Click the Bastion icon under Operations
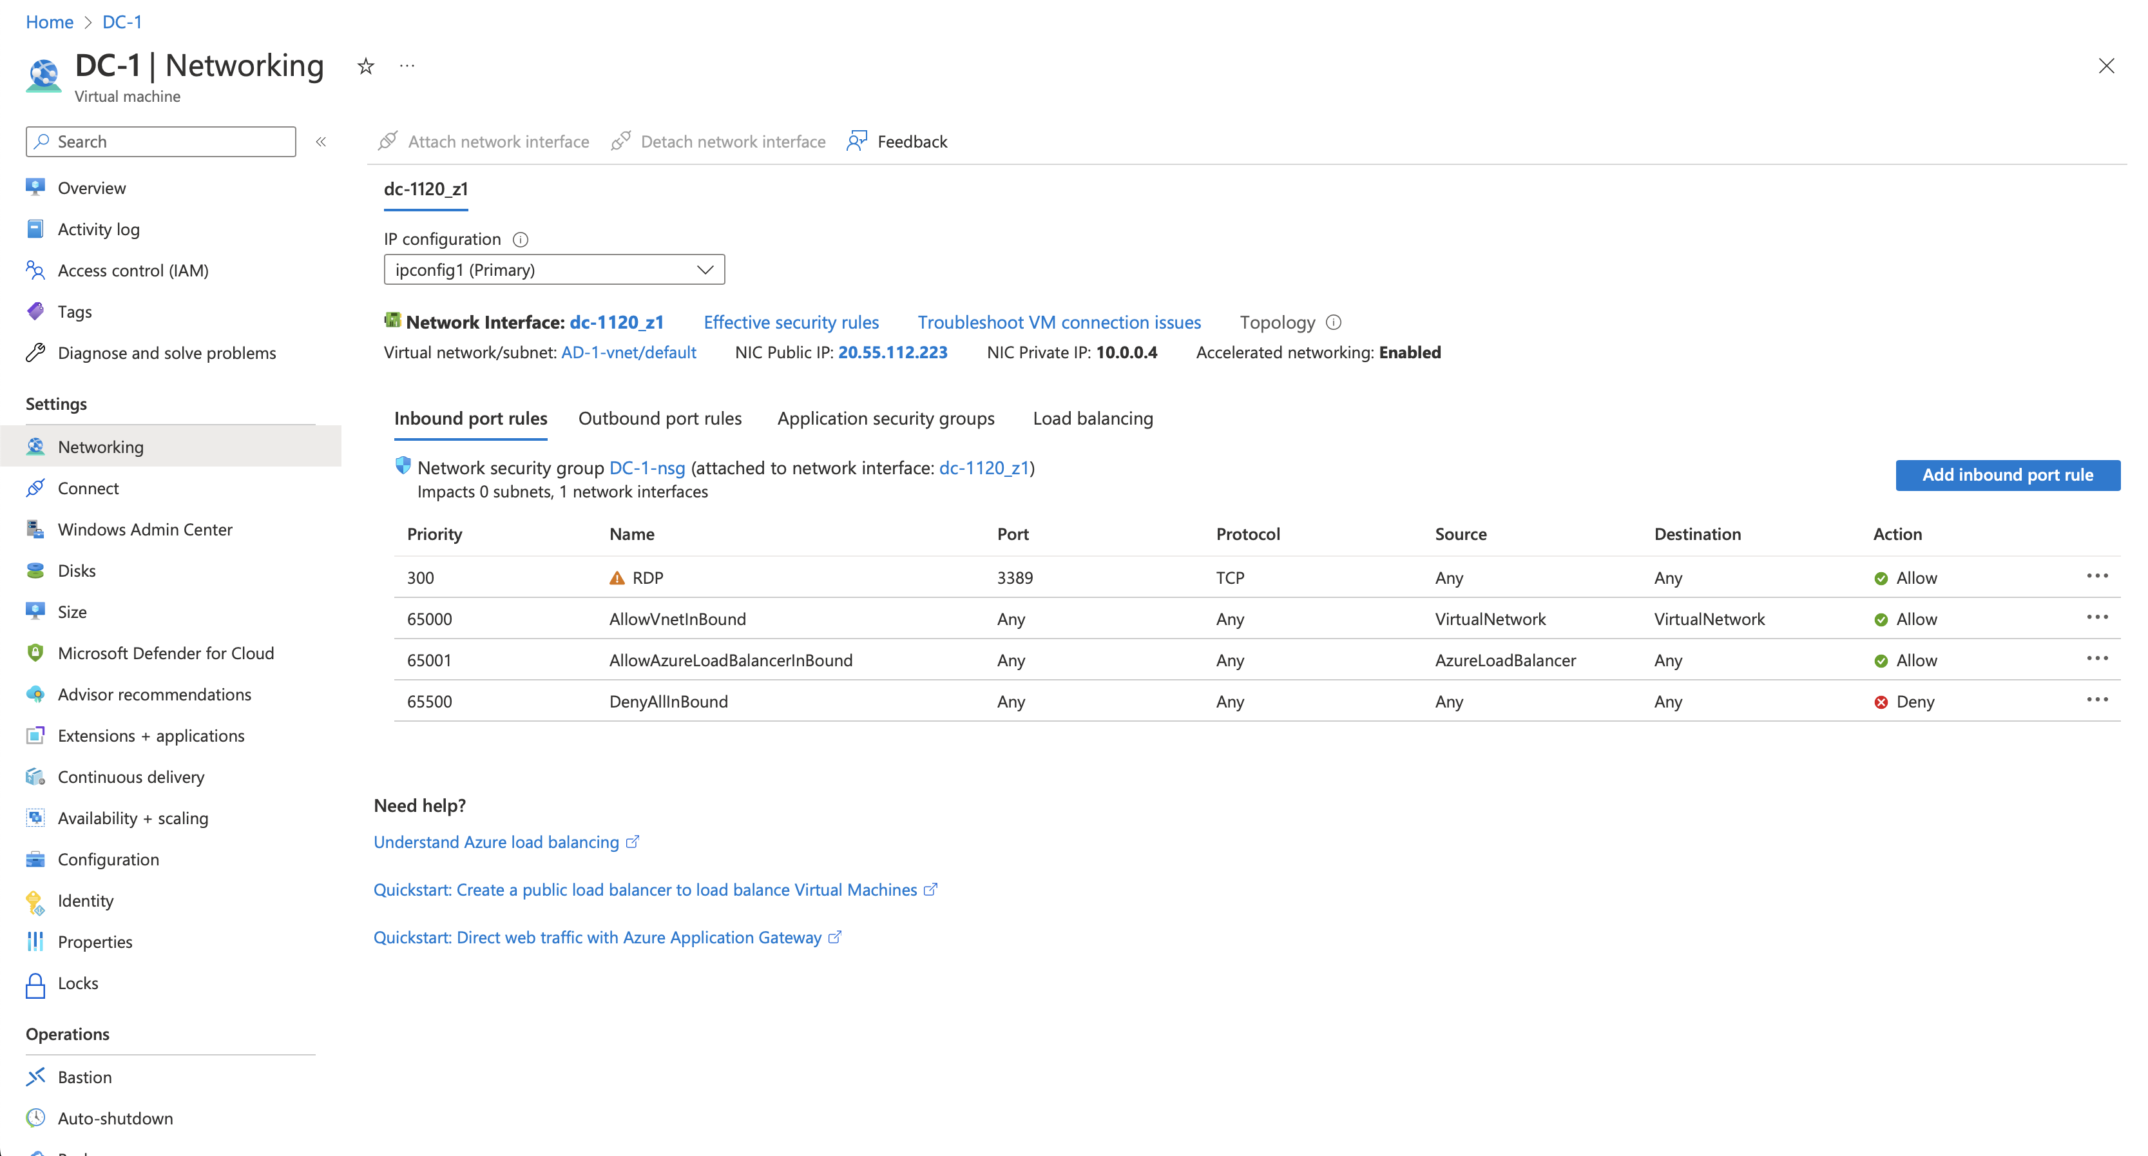 point(35,1077)
